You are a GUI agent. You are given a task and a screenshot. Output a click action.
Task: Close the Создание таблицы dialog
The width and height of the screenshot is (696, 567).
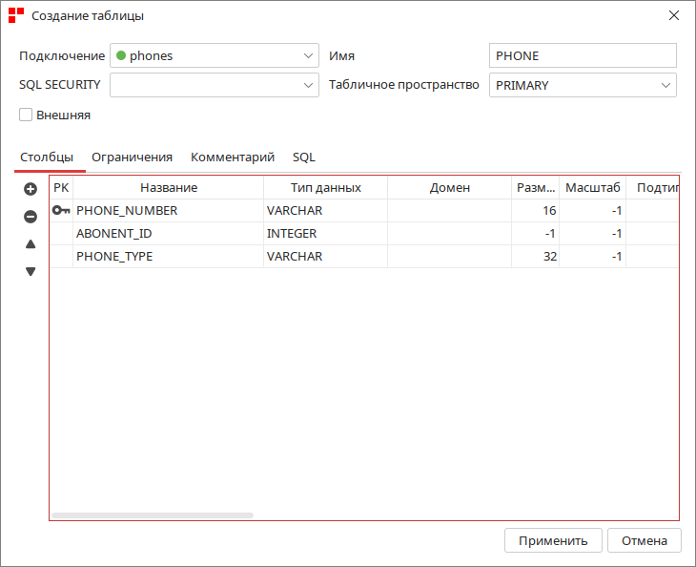[x=674, y=15]
